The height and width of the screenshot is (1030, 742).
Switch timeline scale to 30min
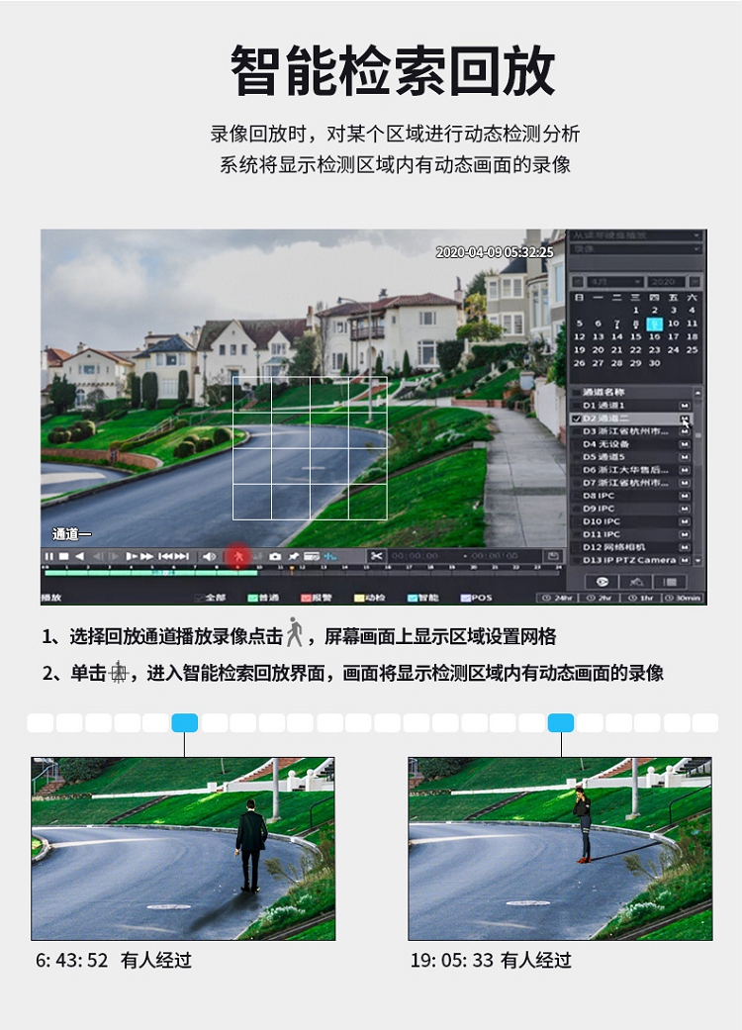tap(684, 598)
